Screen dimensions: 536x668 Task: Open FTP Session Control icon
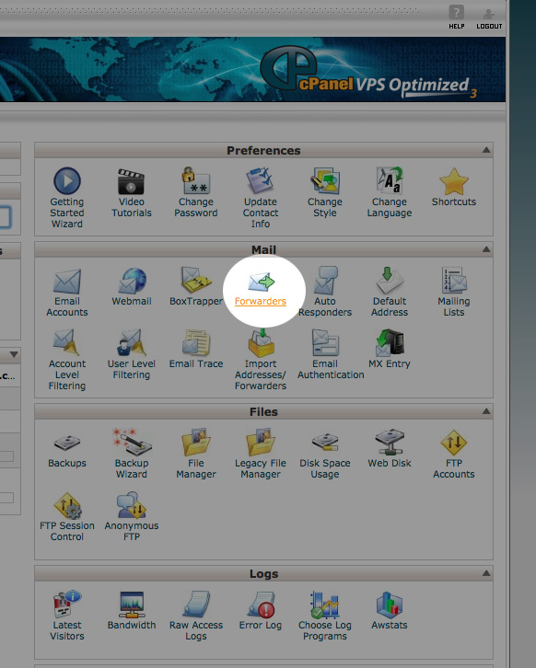click(x=67, y=505)
